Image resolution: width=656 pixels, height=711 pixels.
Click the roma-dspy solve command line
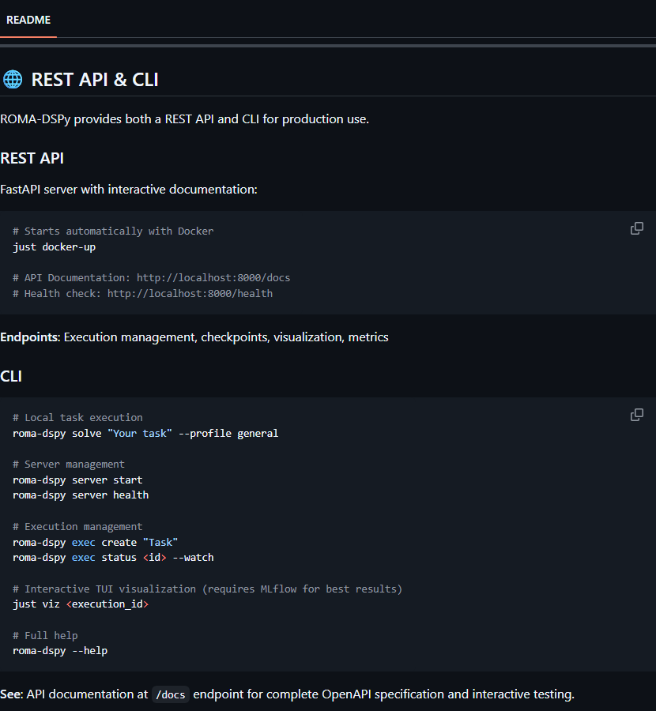click(145, 434)
